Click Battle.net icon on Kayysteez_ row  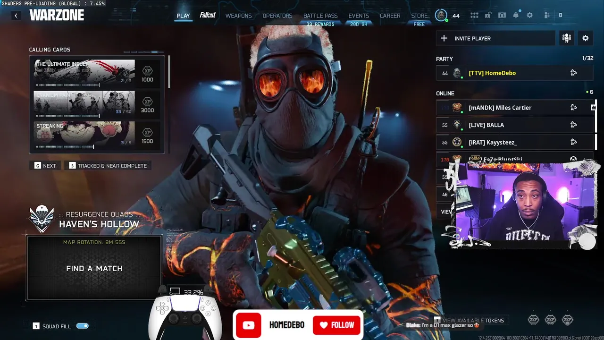coord(573,142)
